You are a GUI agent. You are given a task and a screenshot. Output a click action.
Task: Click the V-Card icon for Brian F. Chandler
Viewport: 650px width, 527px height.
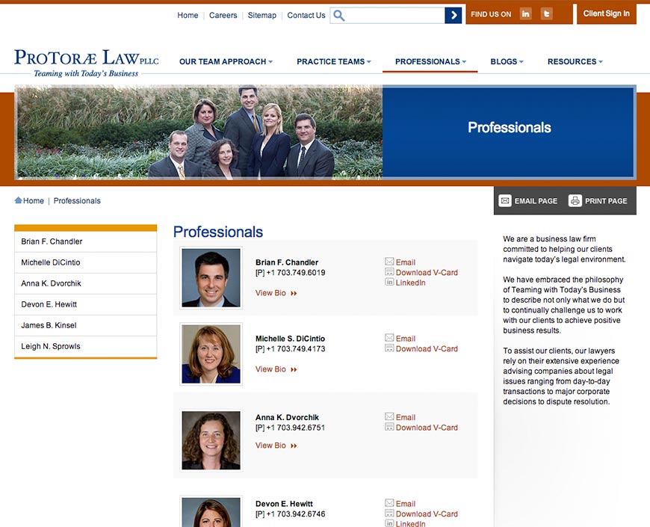(x=389, y=272)
